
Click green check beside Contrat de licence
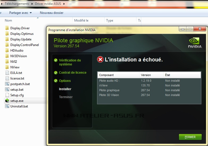[x=56, y=73]
